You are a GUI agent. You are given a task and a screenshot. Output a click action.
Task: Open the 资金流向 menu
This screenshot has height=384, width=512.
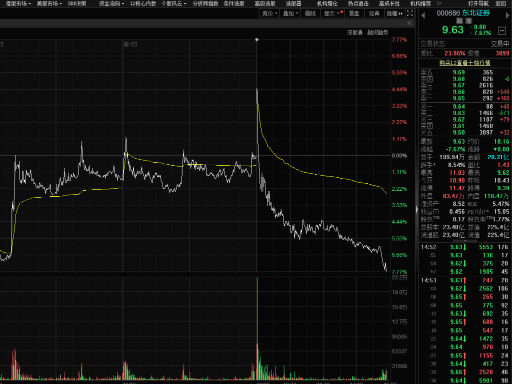click(111, 4)
